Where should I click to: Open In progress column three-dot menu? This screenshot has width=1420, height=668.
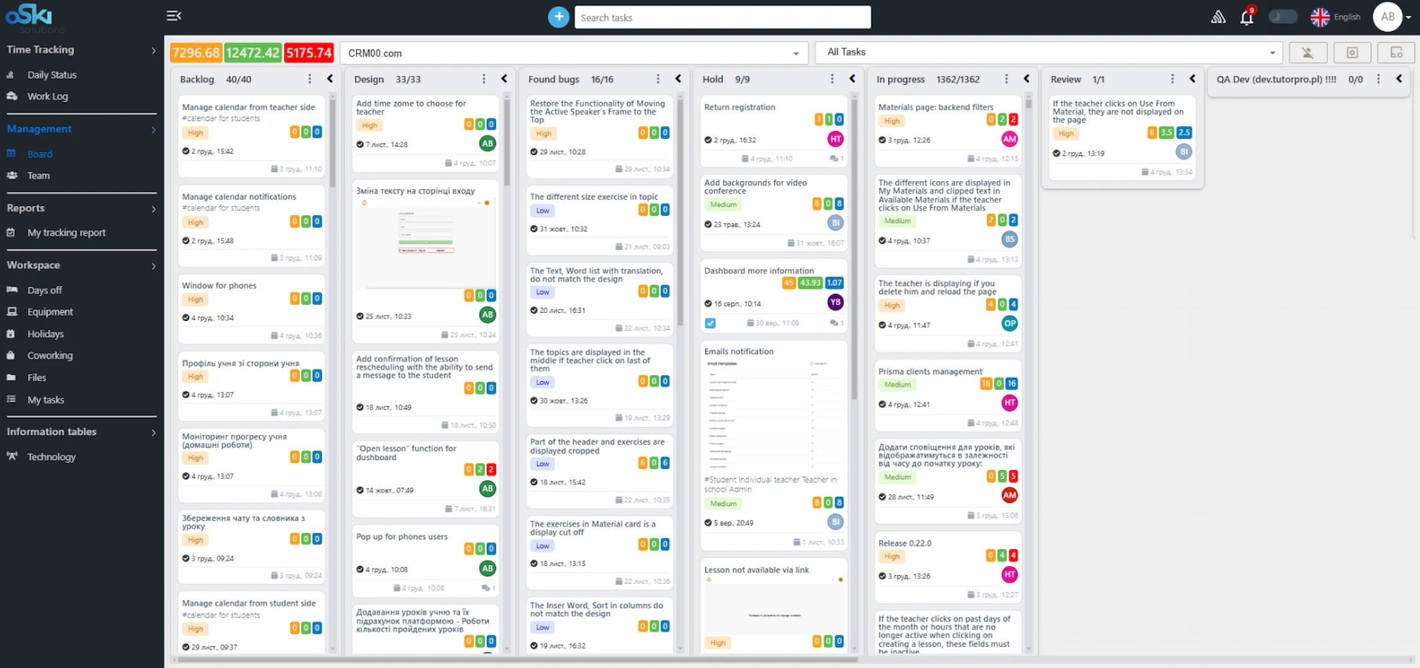(x=1006, y=79)
